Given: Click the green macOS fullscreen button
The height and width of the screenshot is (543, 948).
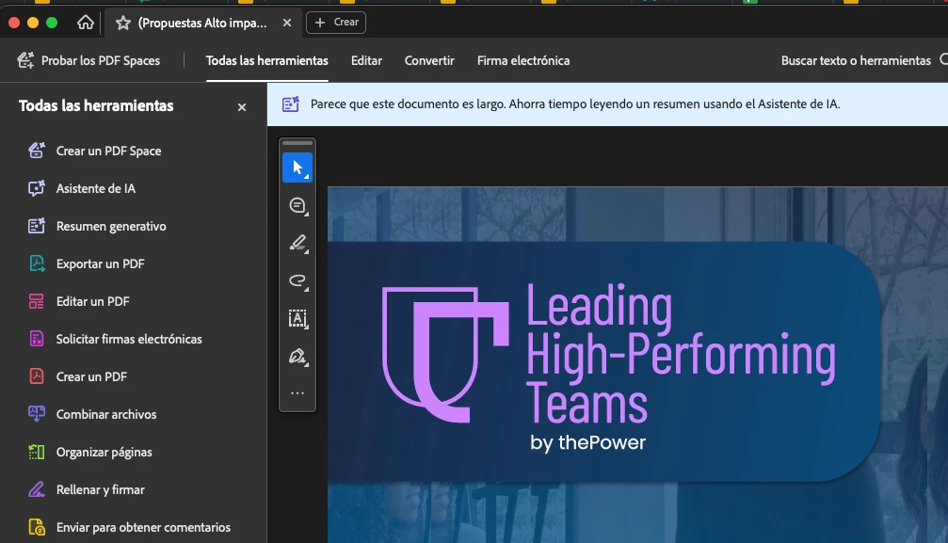Looking at the screenshot, I should [52, 23].
